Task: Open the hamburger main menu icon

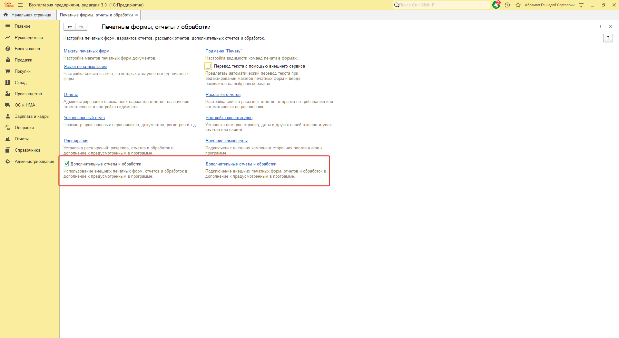Action: point(20,5)
